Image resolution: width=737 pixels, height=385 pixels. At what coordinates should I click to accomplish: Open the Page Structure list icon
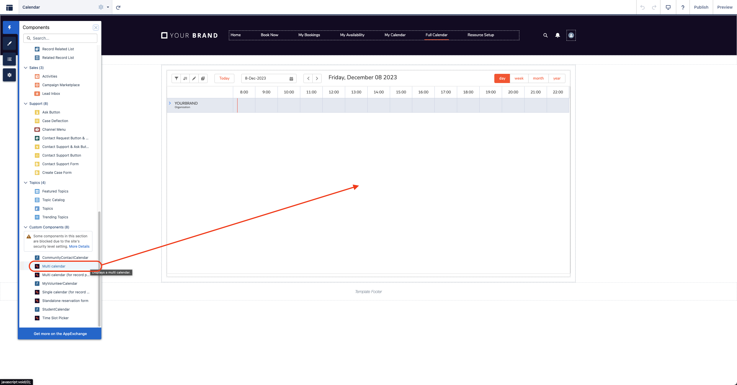coord(10,59)
